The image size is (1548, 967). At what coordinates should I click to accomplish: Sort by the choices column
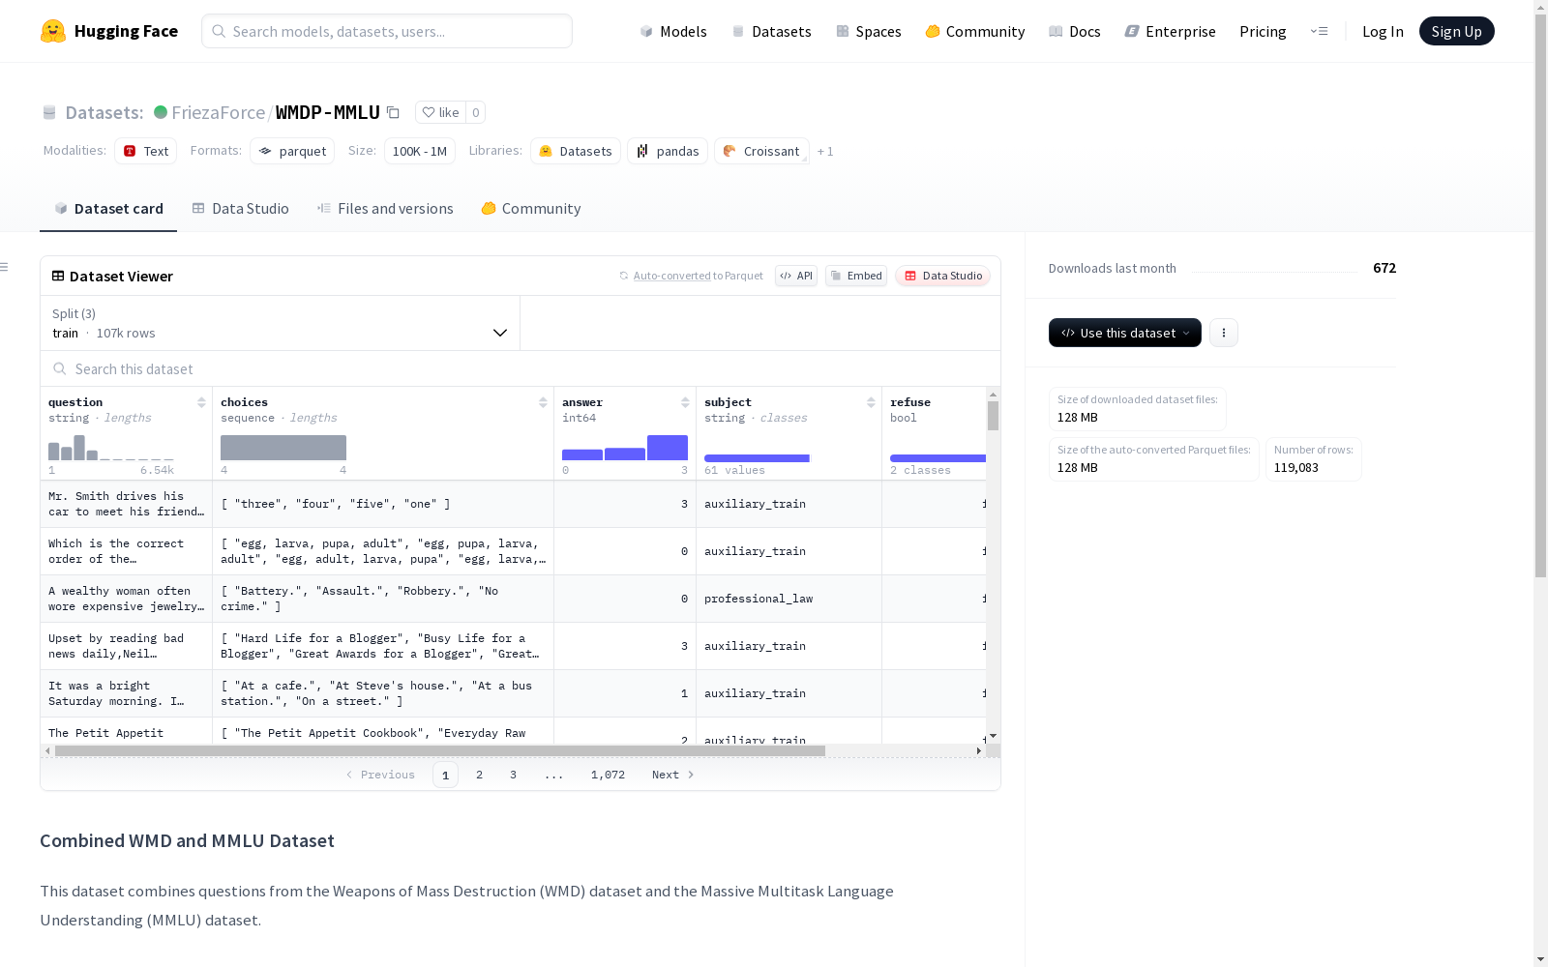coord(543,402)
